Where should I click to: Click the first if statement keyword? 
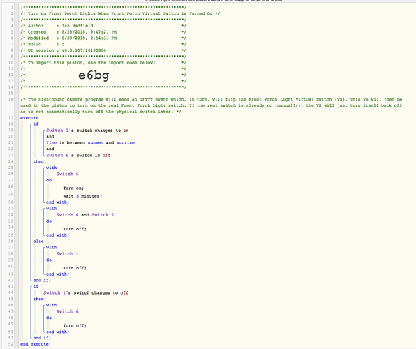point(36,124)
